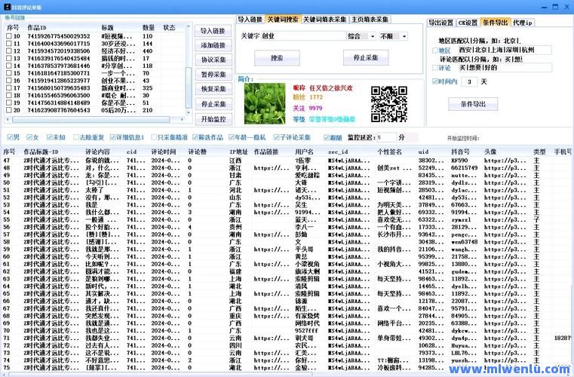Toggle the 详细信息1 checkbox
Image resolution: width=574 pixels, height=377 pixels.
pos(112,137)
